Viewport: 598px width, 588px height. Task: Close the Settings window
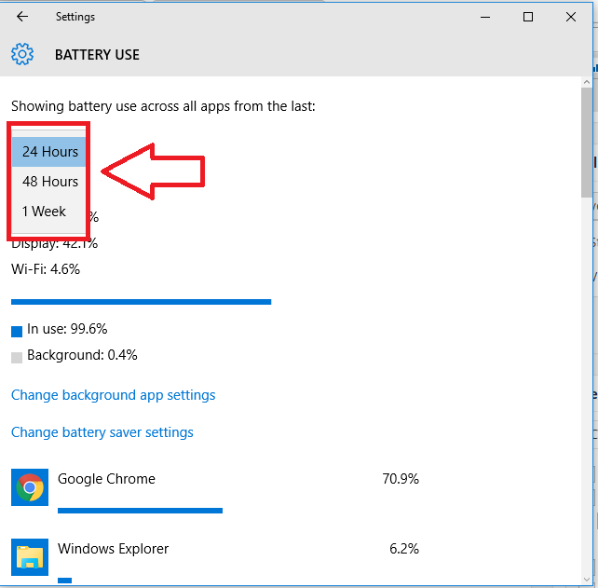click(571, 17)
